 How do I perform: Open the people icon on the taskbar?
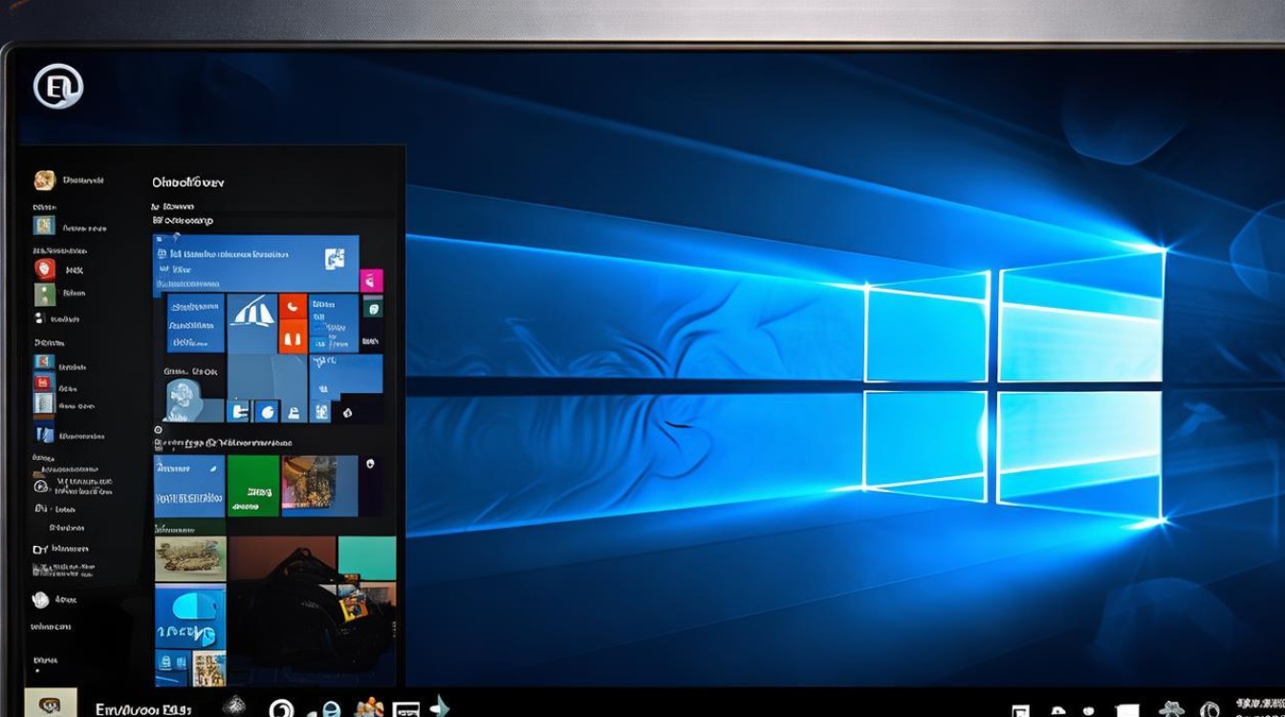368,708
